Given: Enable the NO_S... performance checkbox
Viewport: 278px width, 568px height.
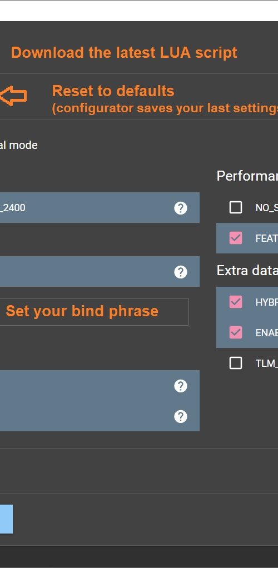Looking at the screenshot, I should (236, 207).
